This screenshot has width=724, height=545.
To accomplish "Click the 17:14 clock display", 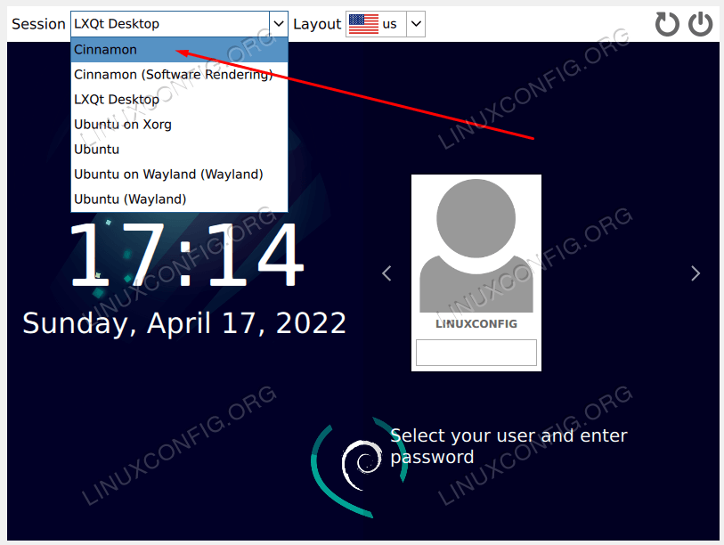I will coord(186,254).
